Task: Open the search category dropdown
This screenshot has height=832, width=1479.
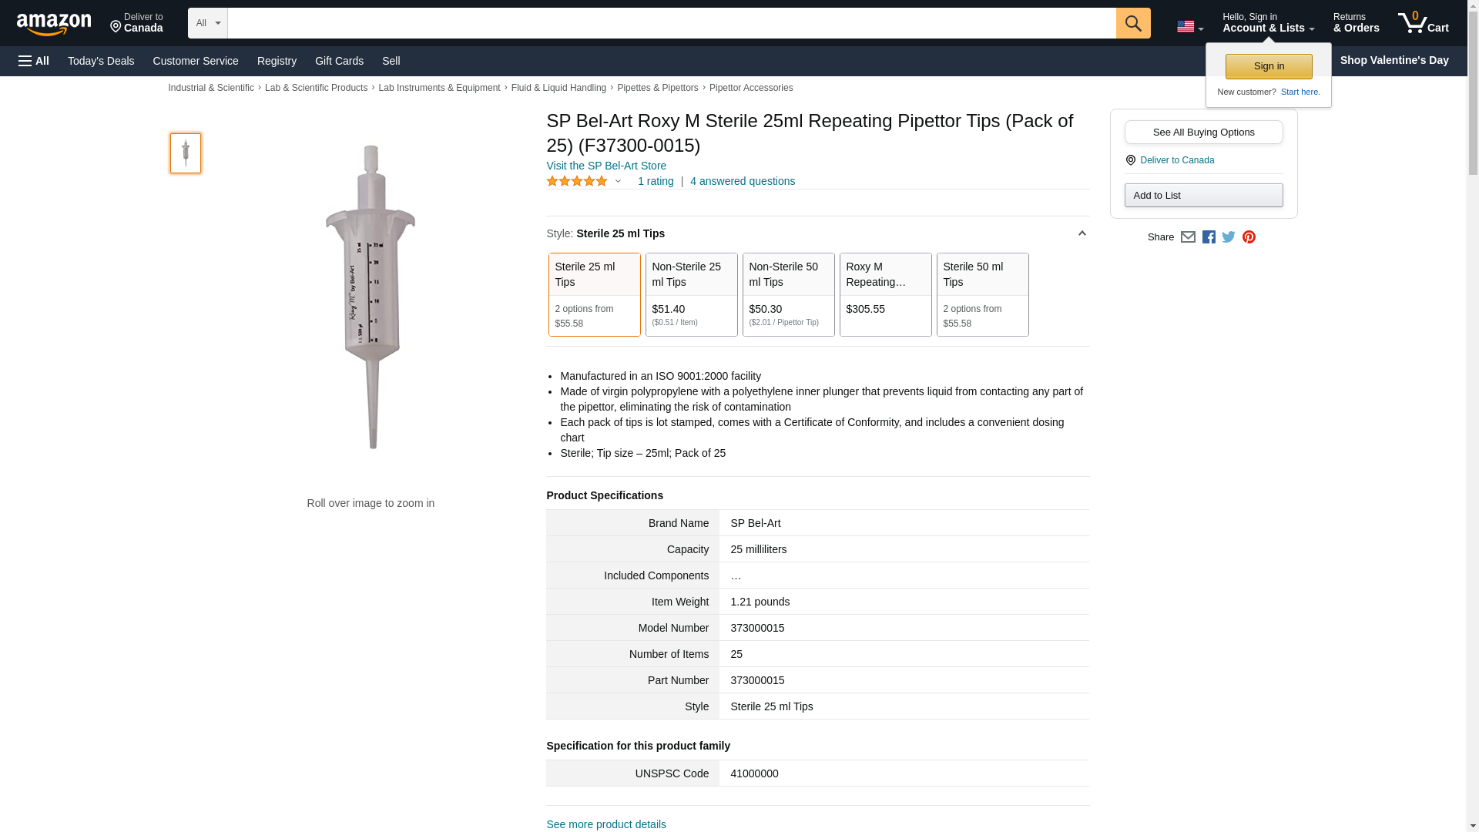Action: coord(207,23)
